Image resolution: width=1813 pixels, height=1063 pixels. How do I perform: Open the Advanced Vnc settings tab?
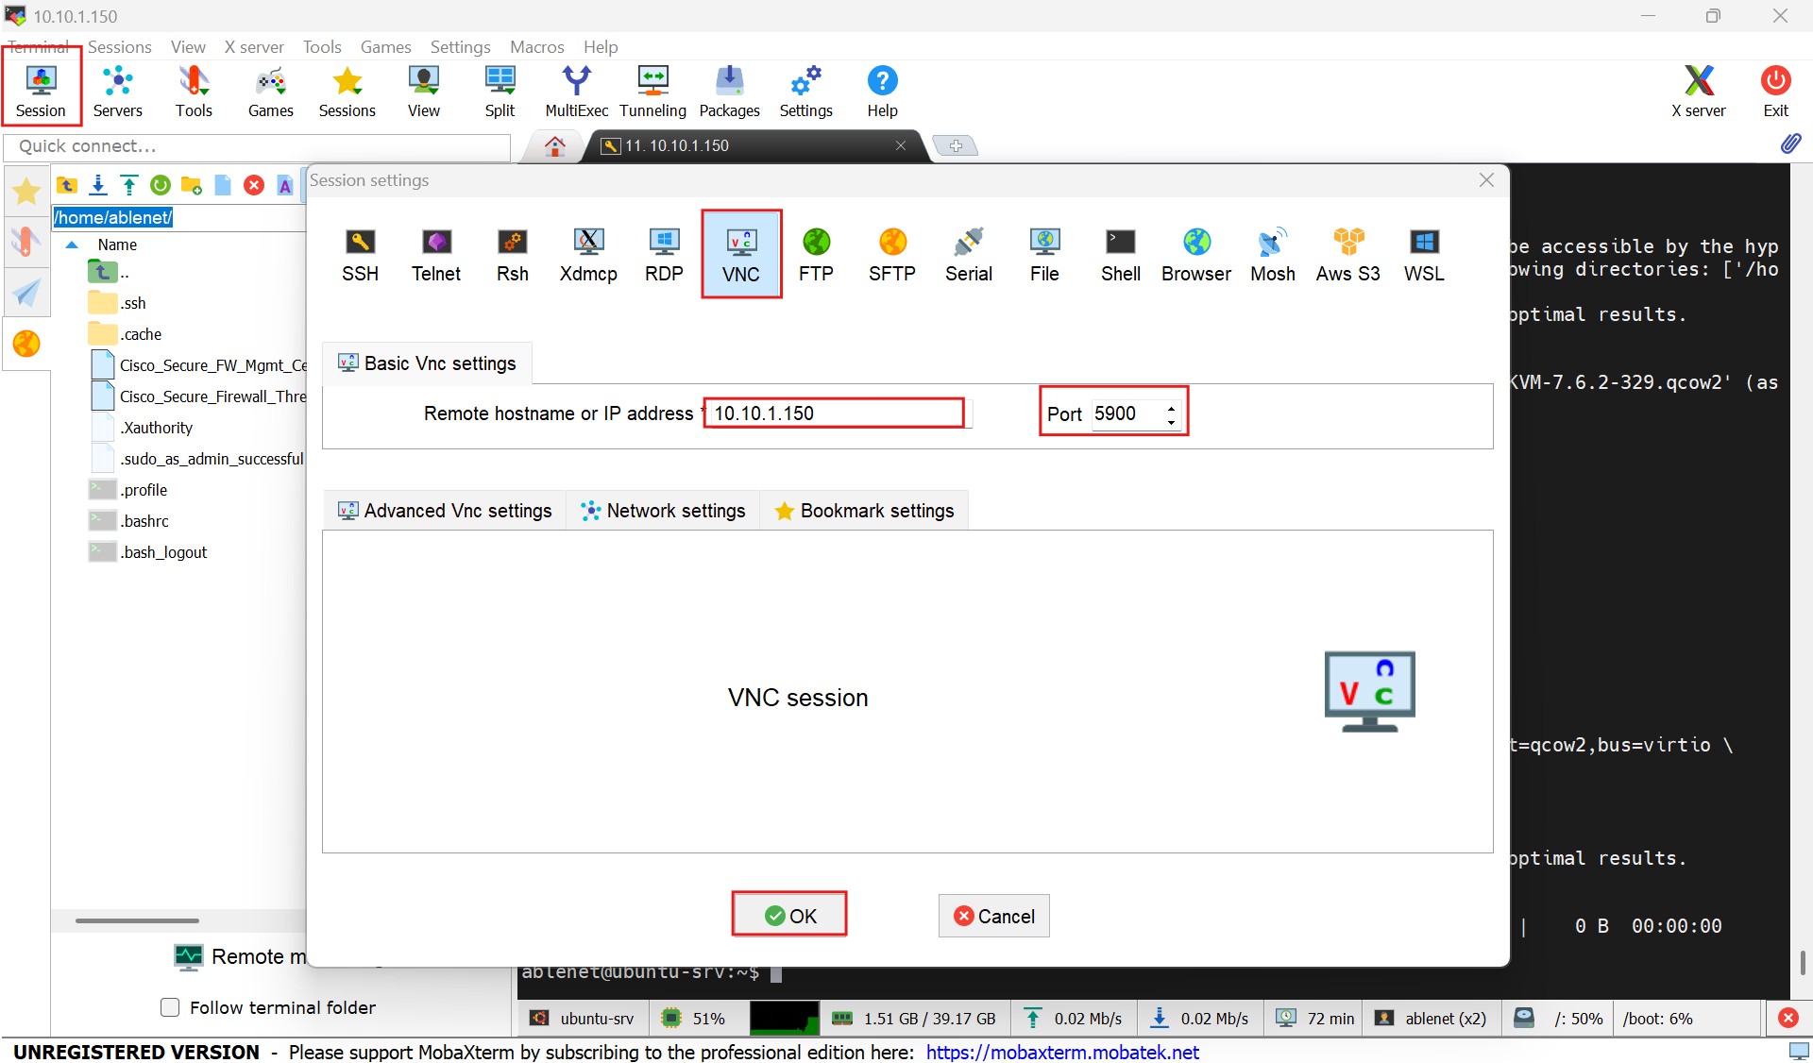(445, 511)
